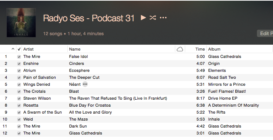Toggle the checkbox for Glass Cathedrals song
Screen dimensions: 273x140
[19, 133]
